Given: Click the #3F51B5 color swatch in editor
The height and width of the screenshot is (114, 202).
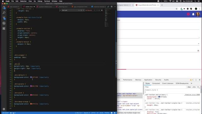Looking at the screenshot, I should point(31,77).
